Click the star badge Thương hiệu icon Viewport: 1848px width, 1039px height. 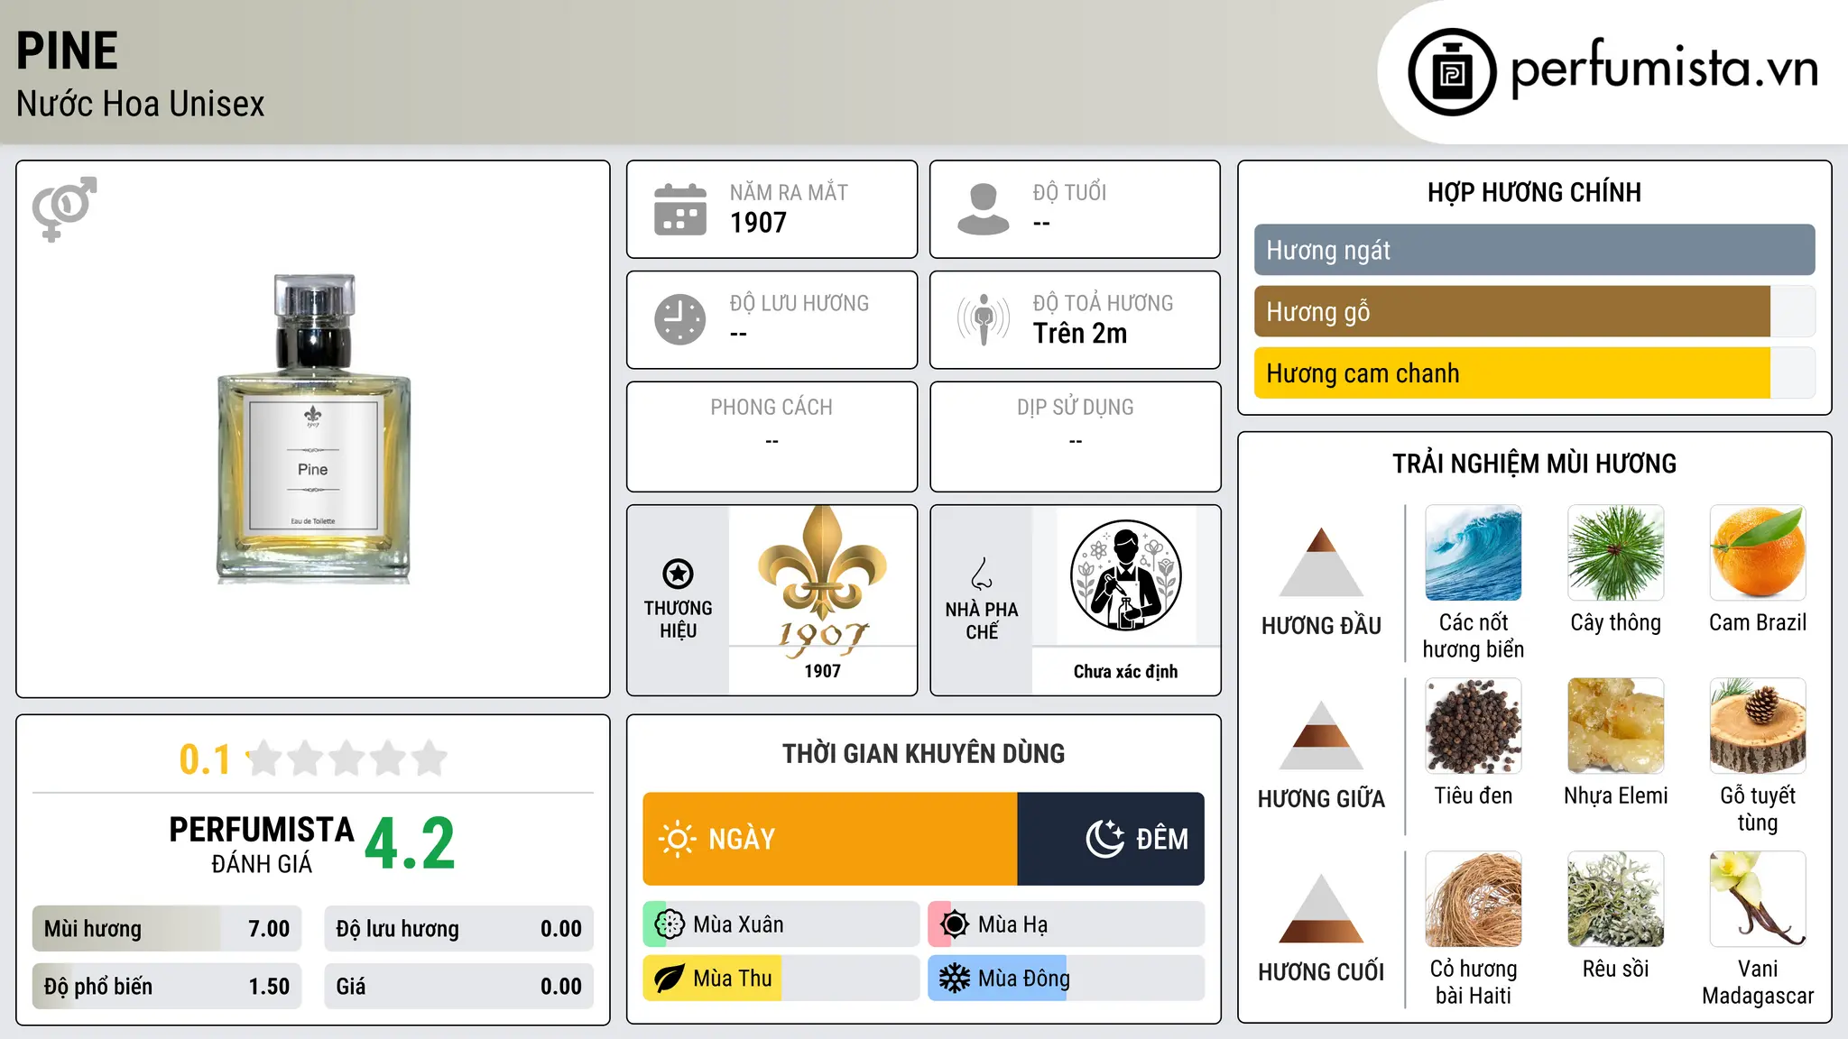678,574
